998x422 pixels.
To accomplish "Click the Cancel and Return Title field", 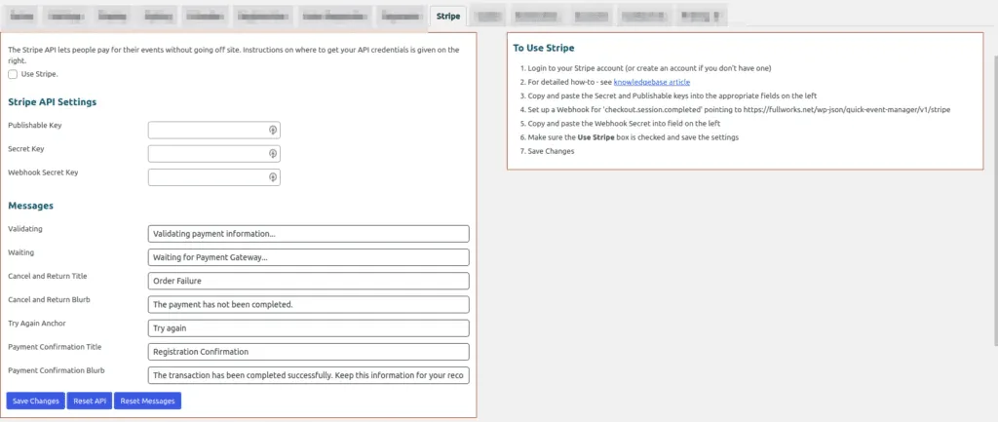I will (308, 281).
